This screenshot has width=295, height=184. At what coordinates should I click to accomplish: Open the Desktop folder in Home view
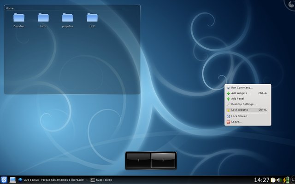[x=19, y=20]
